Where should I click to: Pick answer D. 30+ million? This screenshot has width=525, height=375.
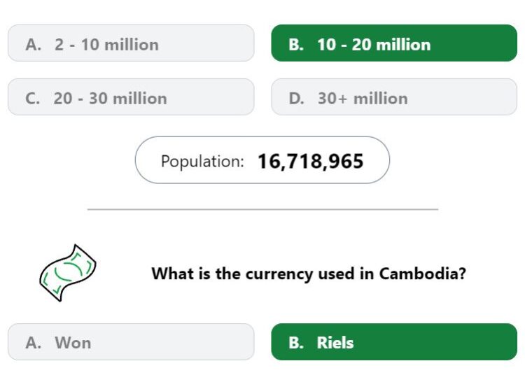coord(394,97)
